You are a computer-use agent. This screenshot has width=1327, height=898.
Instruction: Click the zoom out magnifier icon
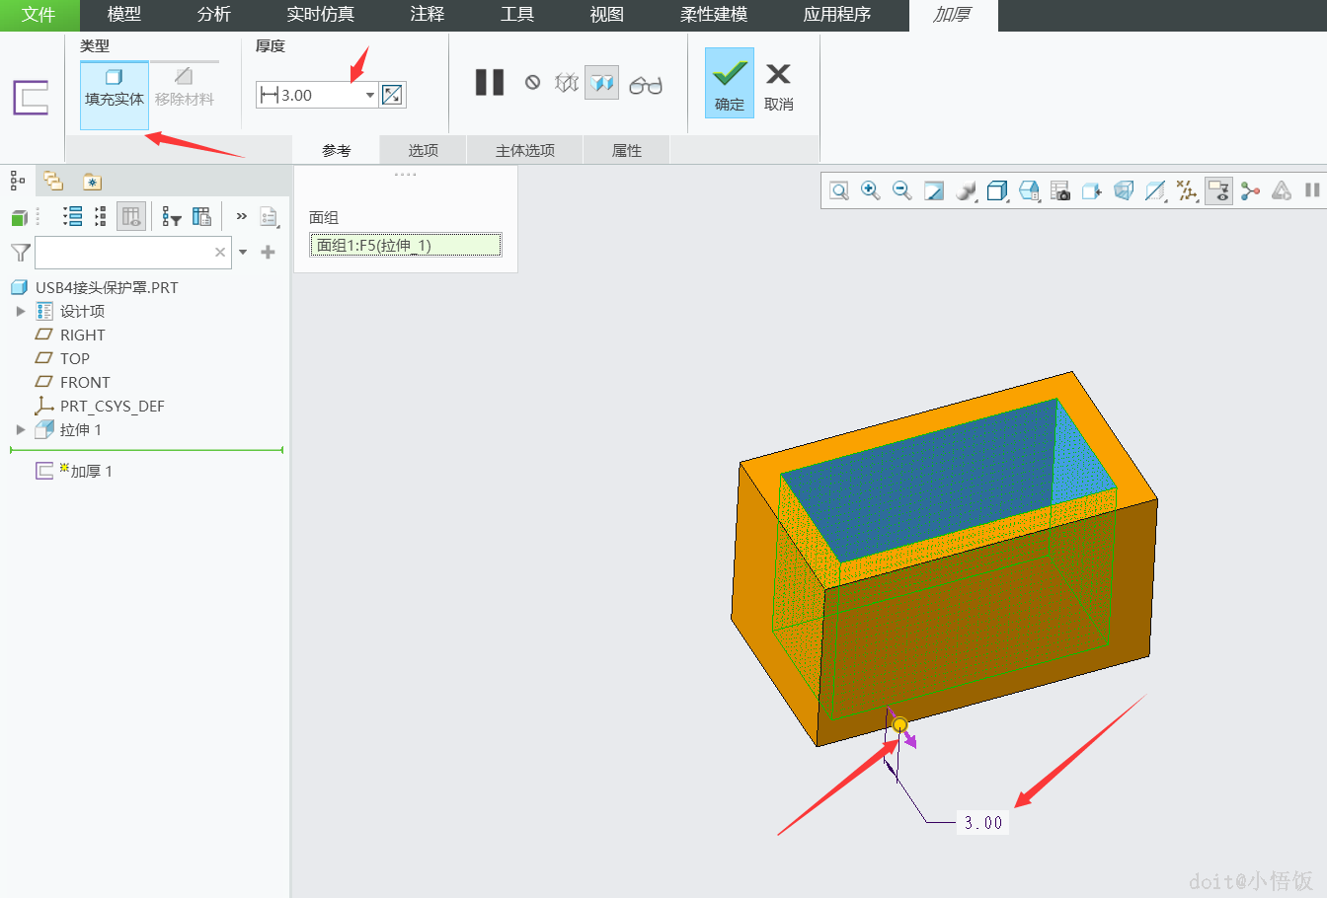[901, 190]
